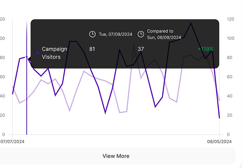242x168 pixels.
Task: Click the Sun, 06/09/2024 comparison date text
Action: (164, 37)
